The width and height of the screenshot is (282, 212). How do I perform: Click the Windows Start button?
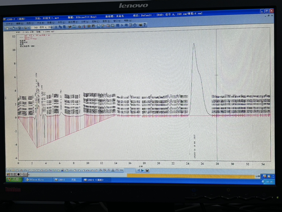[x=12, y=180]
